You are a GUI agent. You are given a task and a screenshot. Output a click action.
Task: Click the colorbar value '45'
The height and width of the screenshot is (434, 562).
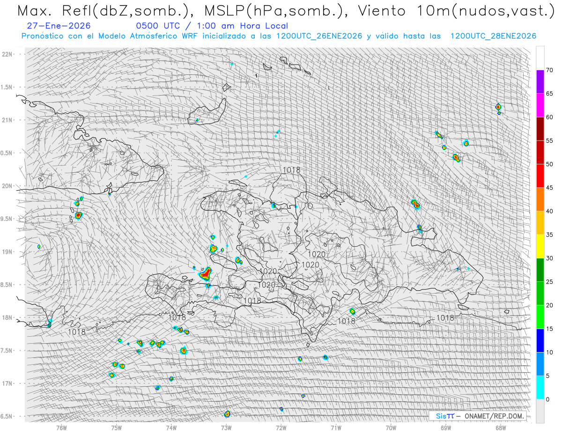click(x=549, y=188)
